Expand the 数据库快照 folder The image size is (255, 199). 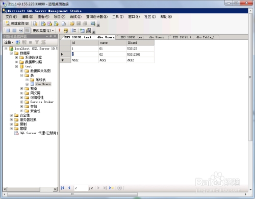pyautogui.click(x=16, y=62)
